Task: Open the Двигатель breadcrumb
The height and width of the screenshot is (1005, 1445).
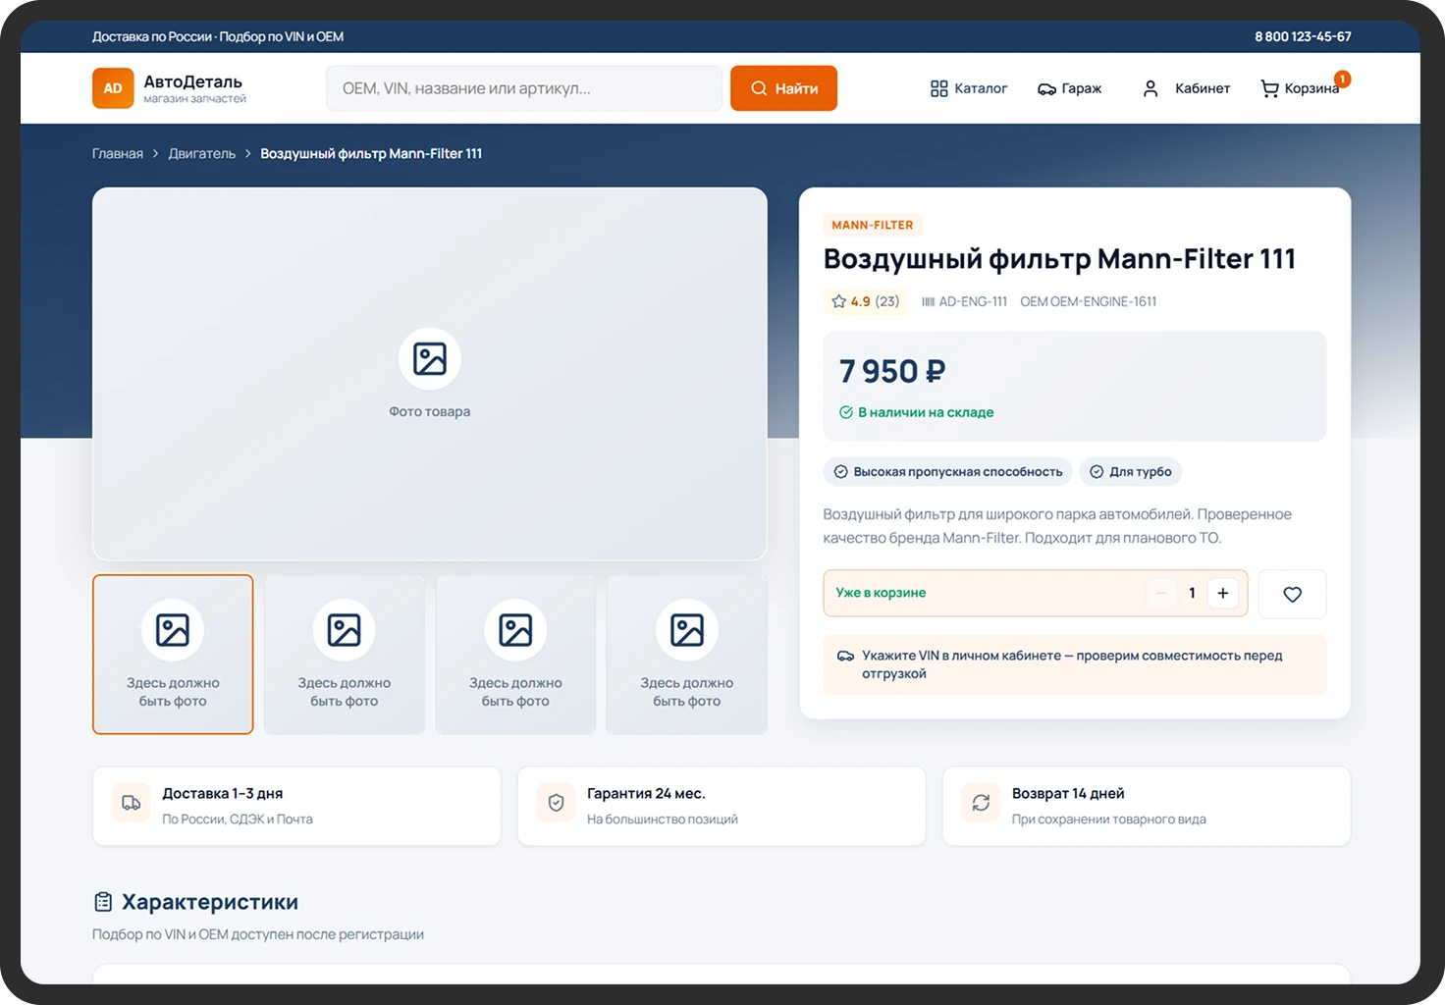Action: (x=202, y=154)
